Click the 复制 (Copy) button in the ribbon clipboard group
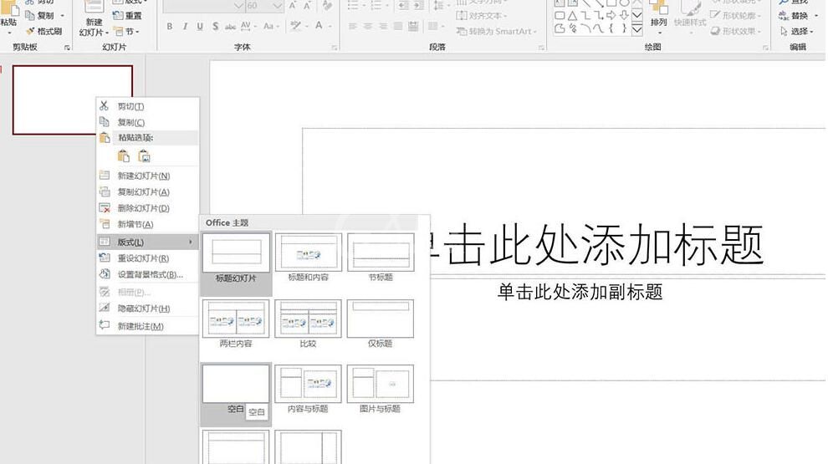Viewport: 828px width, 464px height. tap(40, 15)
